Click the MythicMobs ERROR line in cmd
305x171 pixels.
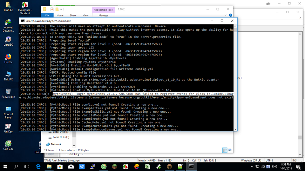click(126, 94)
